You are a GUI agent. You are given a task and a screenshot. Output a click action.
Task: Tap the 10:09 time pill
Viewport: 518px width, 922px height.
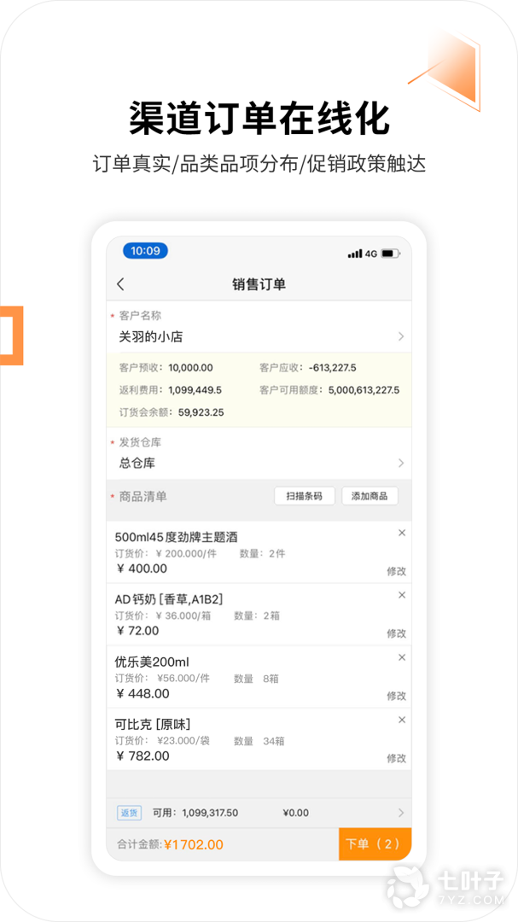(x=145, y=251)
